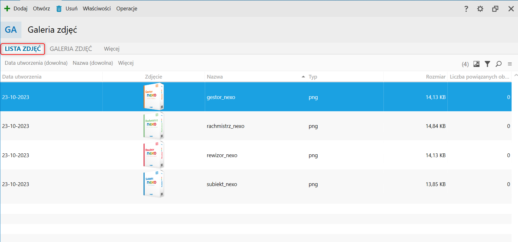Viewport: 518px width, 242px height.
Task: Open Data utworzenia (dowolna) filter
Action: (36, 63)
